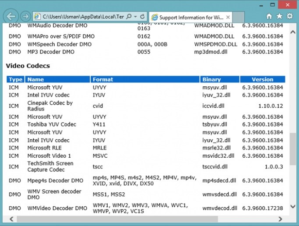Click format code 0055
This screenshot has height=226, width=299.
point(144,52)
